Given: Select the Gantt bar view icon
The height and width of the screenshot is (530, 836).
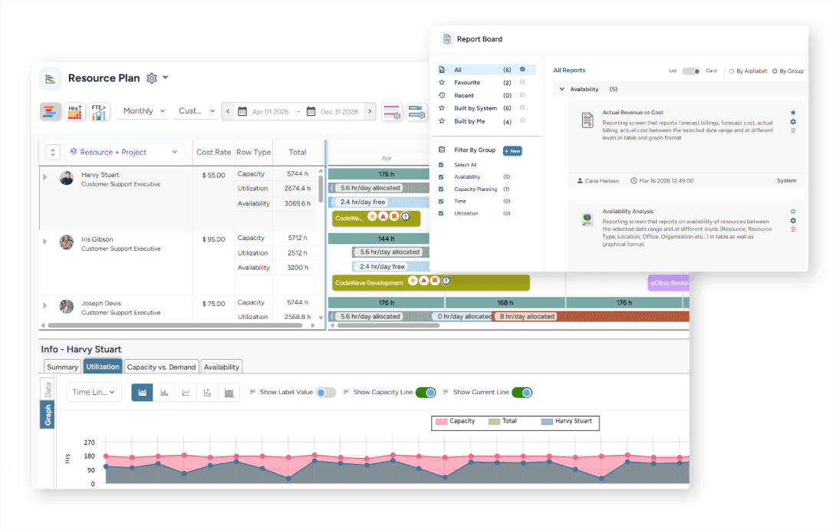Looking at the screenshot, I should (50, 111).
